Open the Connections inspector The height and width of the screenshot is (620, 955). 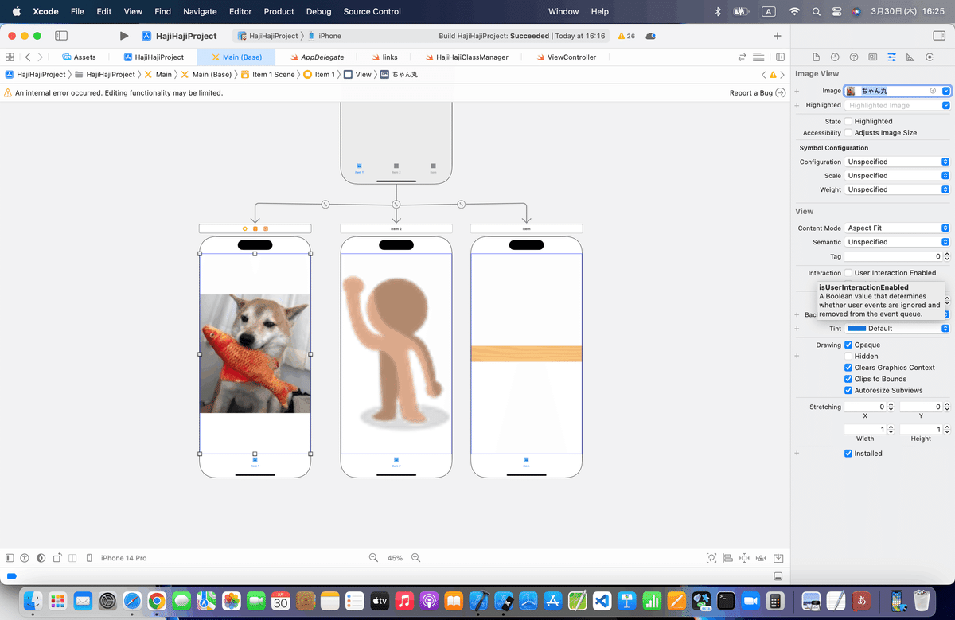pyautogui.click(x=929, y=57)
